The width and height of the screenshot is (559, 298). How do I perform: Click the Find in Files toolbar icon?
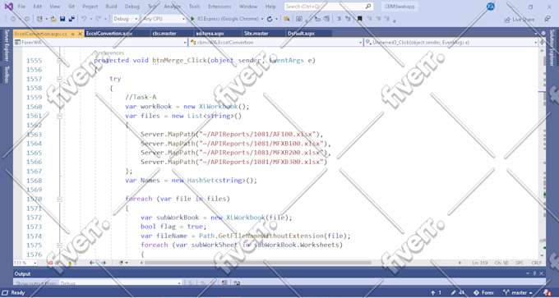tap(287, 19)
